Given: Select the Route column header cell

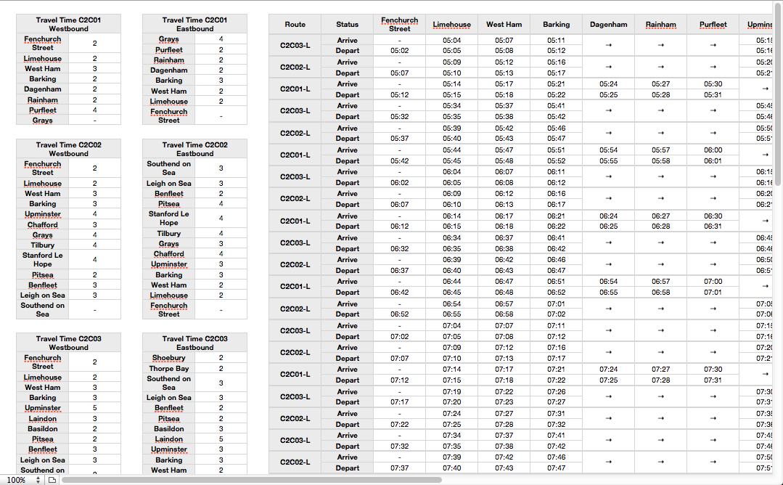Looking at the screenshot, I should pyautogui.click(x=295, y=25).
